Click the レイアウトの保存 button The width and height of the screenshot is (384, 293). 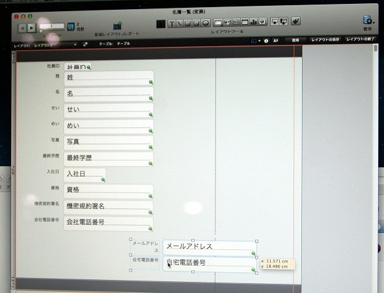coord(325,40)
